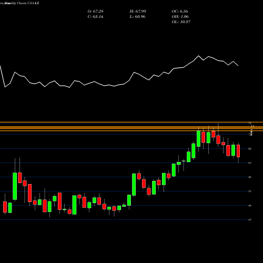Click the 41 price axis label
Viewport: 263px width, 263px height.
click(250, 220)
